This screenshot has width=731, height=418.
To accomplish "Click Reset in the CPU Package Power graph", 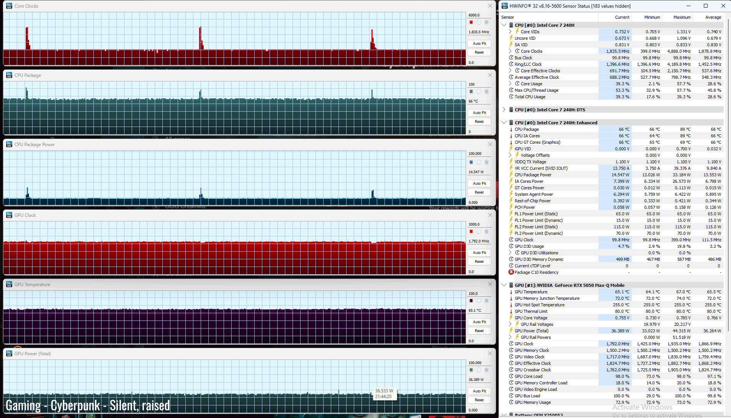I will pyautogui.click(x=479, y=192).
